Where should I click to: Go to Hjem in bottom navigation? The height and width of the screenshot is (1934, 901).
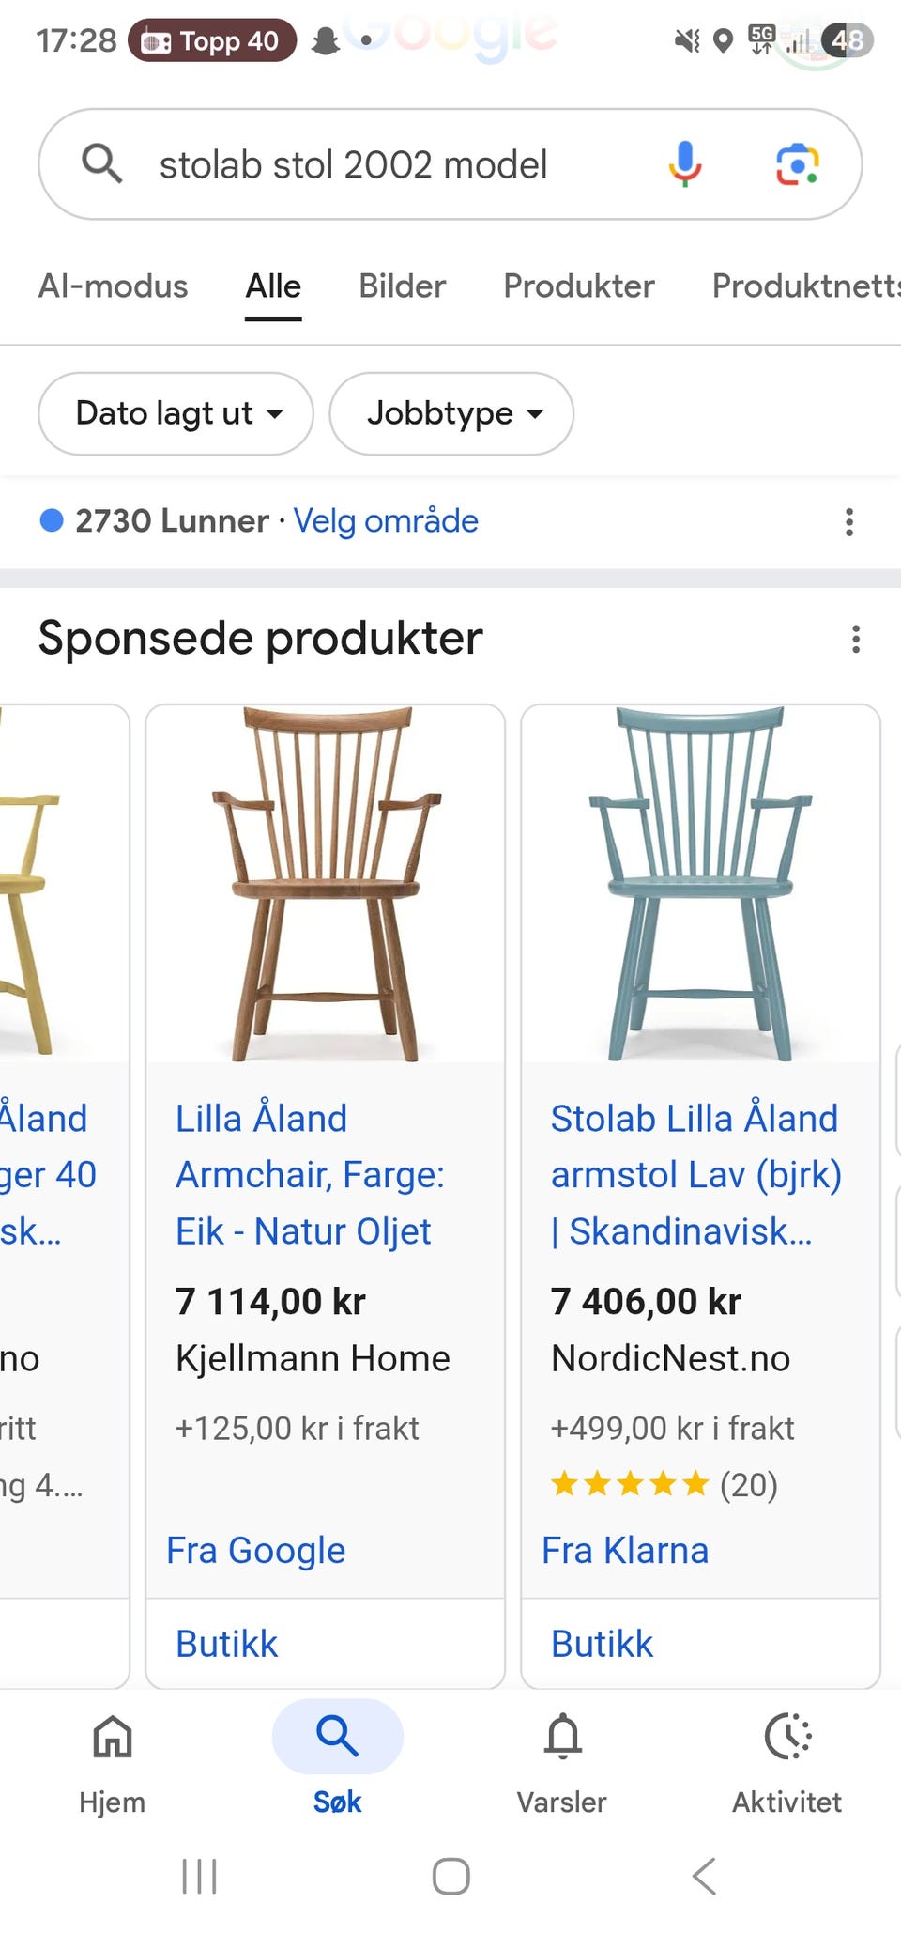tap(113, 1762)
